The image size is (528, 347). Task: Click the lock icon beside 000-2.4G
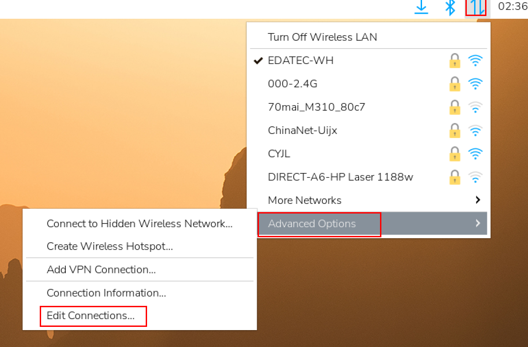[454, 84]
